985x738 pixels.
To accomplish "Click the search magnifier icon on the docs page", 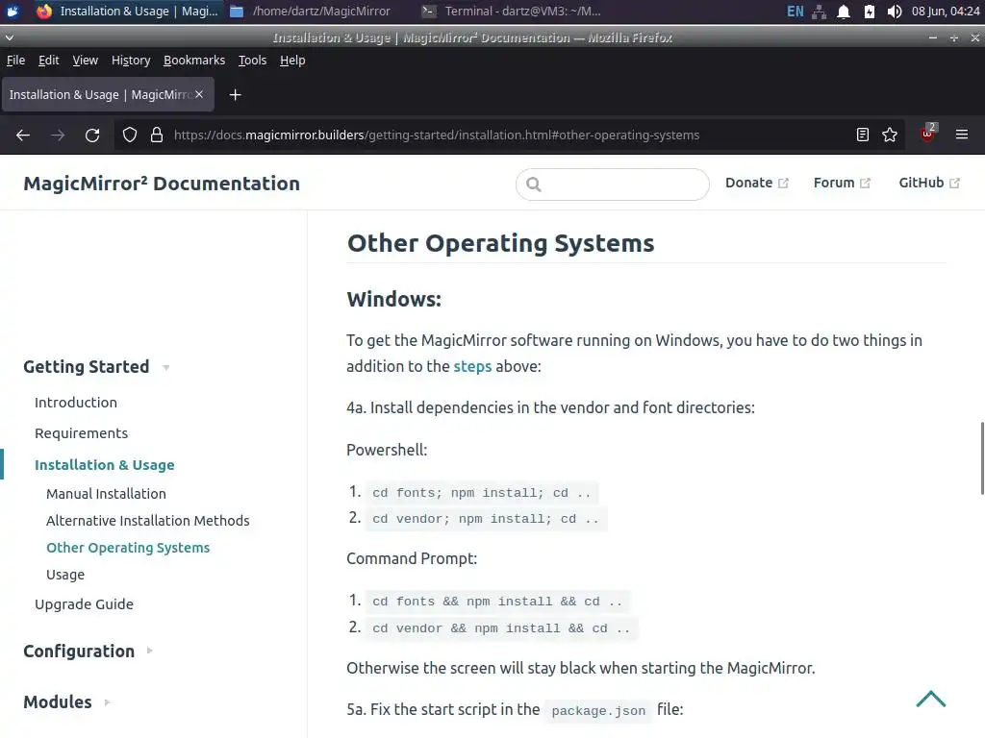I will point(534,184).
